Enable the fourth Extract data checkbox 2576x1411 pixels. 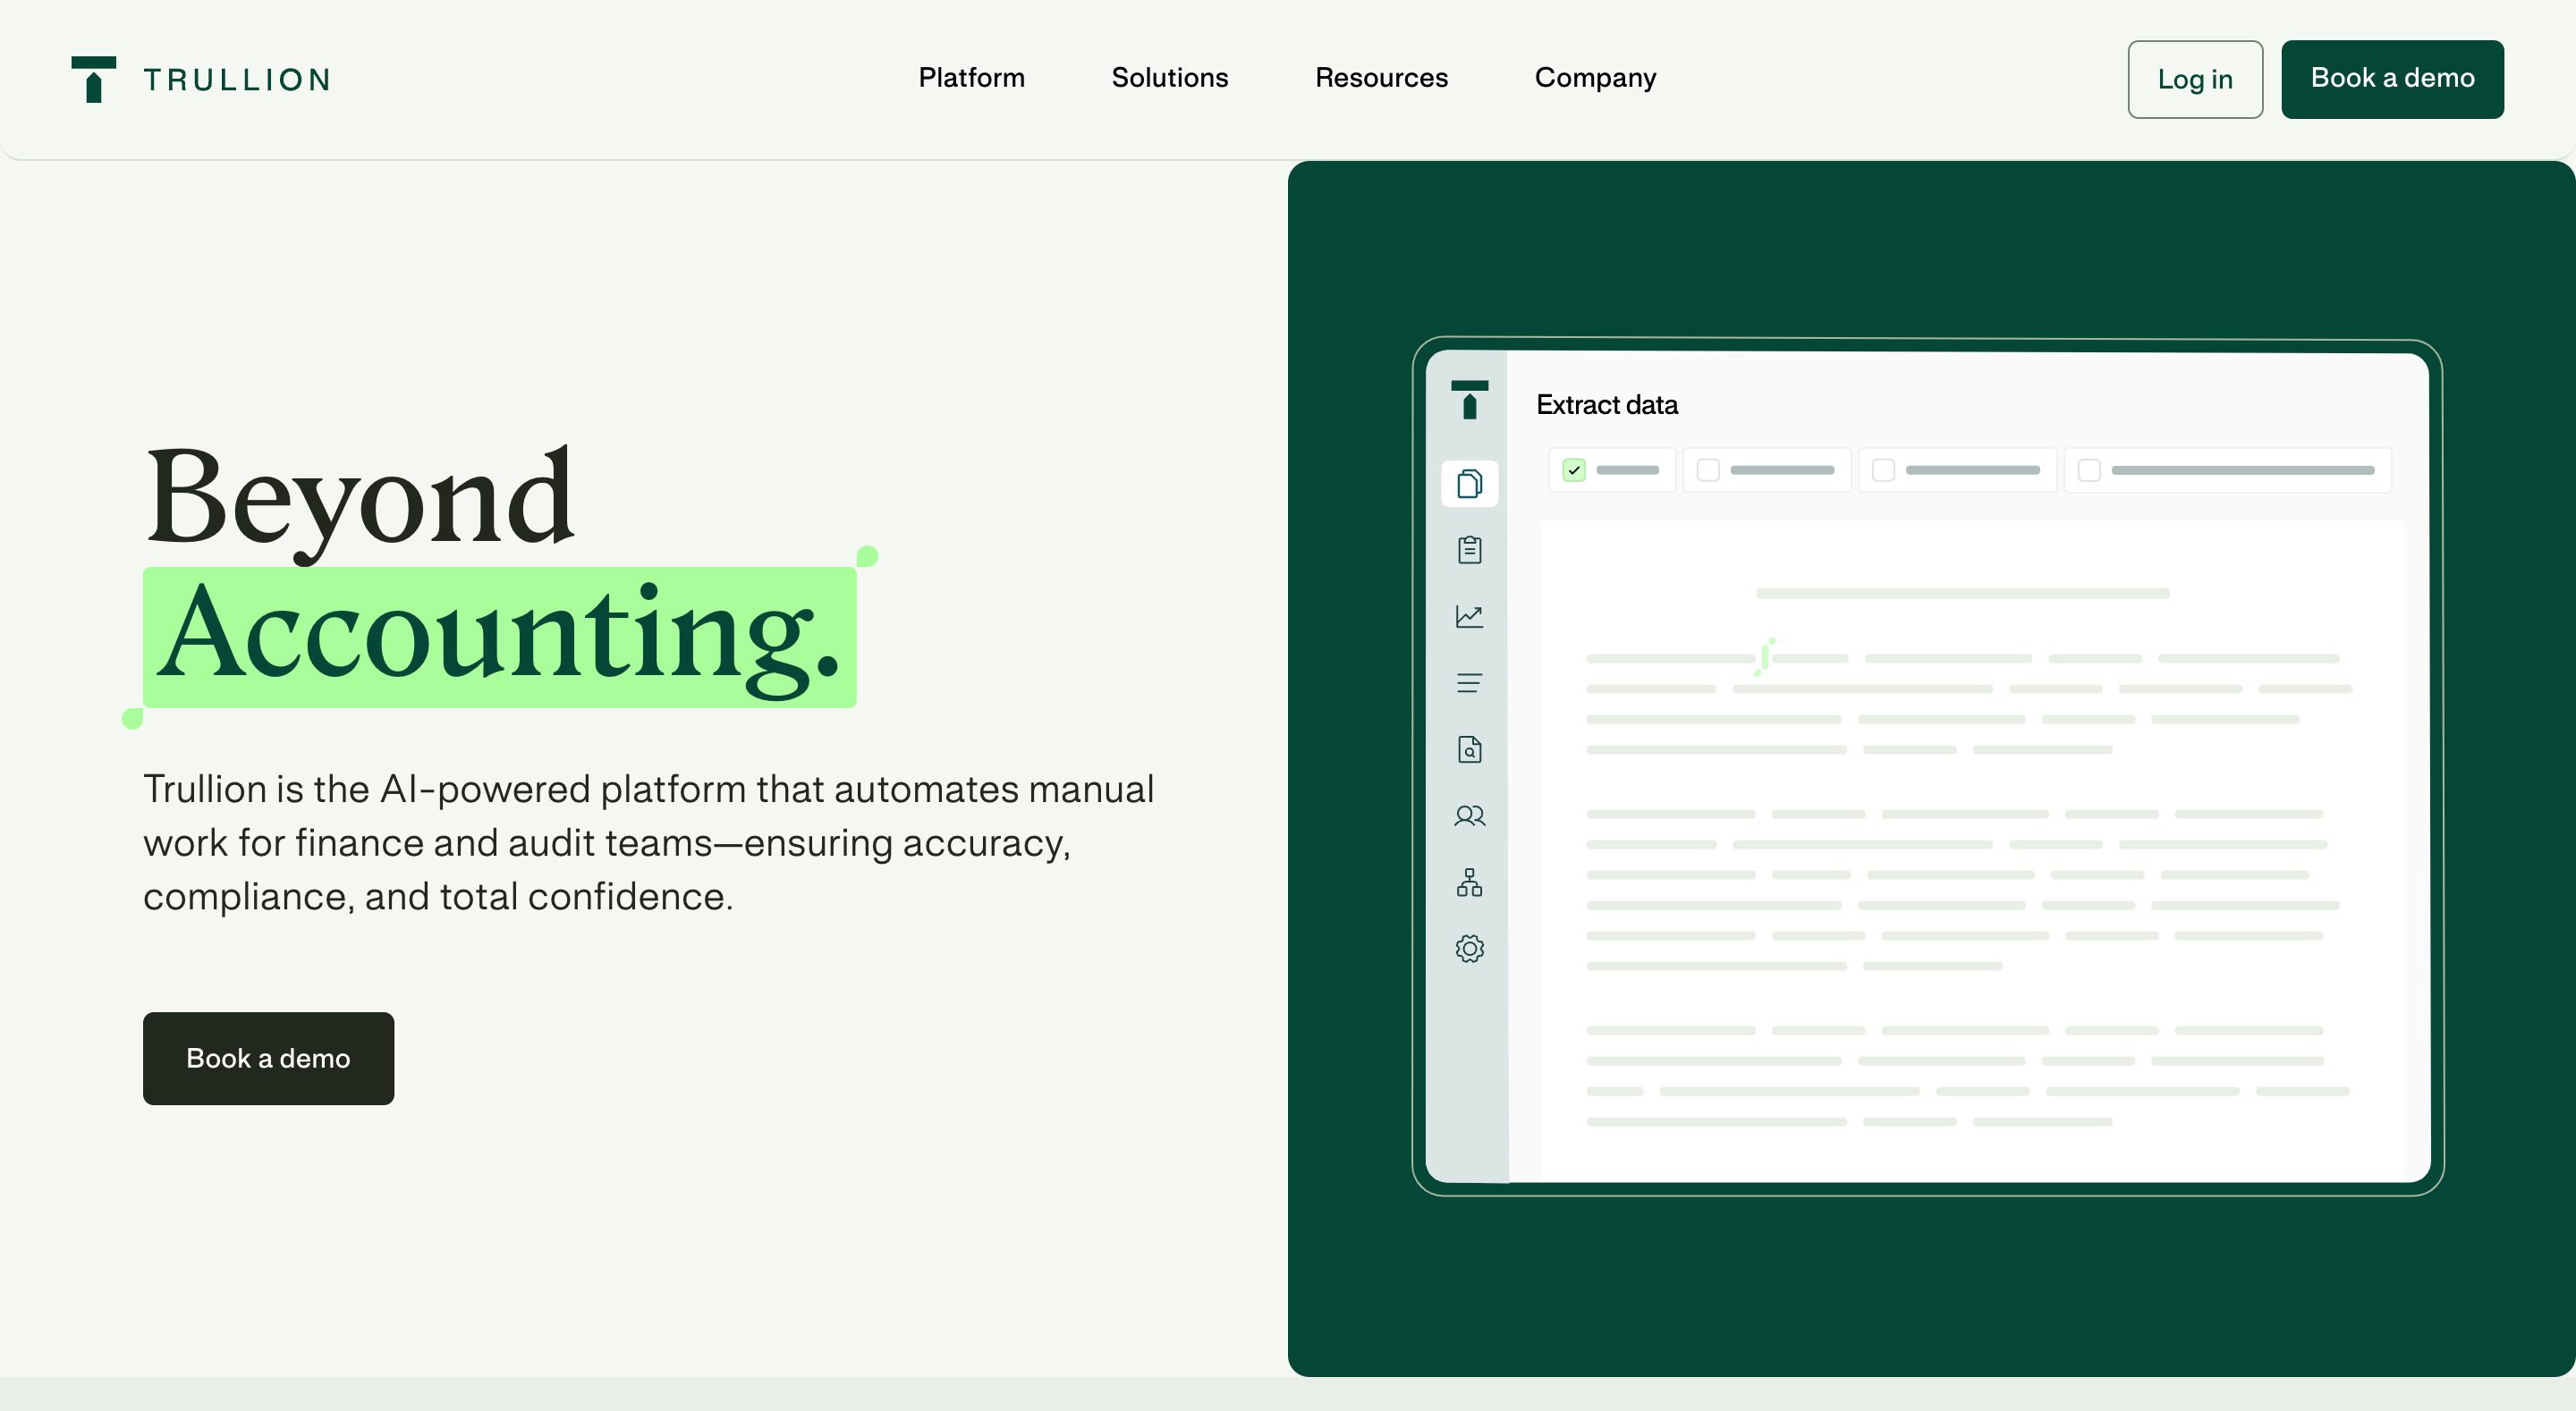[x=2089, y=470]
